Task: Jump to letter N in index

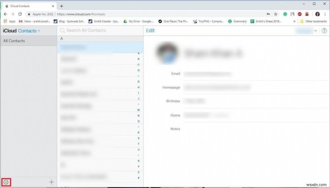Action: (x=139, y=116)
